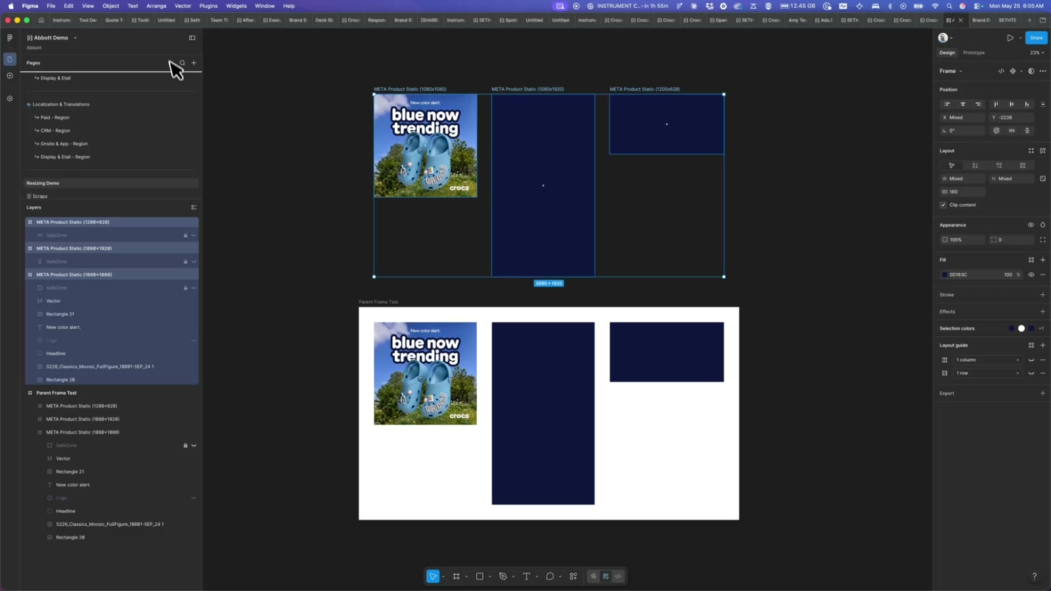Screen dimensions: 1051x591
Task: Open the Plugins menu
Action: pyautogui.click(x=208, y=6)
